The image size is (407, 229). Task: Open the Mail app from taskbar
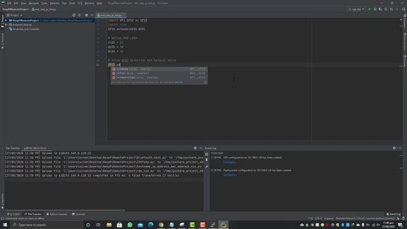point(140,225)
